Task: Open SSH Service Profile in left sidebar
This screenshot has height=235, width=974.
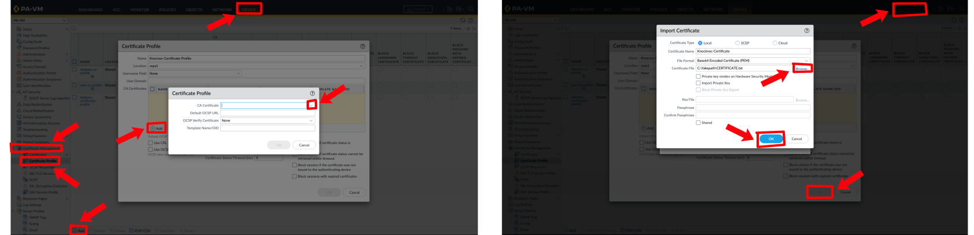Action: coord(43,192)
